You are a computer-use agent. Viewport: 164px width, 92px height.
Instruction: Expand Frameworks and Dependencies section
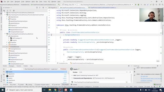tap(72, 78)
